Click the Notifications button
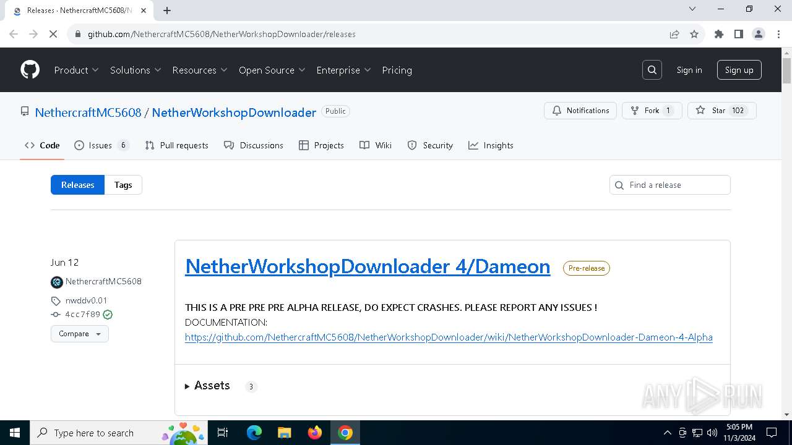Image resolution: width=792 pixels, height=445 pixels. click(580, 111)
